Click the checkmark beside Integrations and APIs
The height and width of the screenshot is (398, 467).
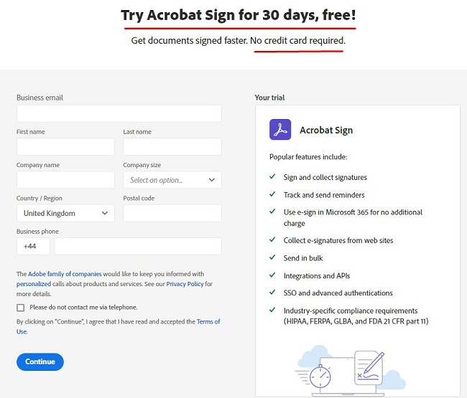click(x=272, y=275)
